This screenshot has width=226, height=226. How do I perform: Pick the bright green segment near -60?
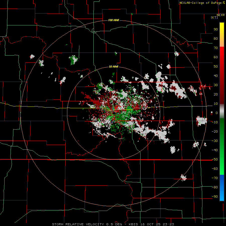(222, 169)
